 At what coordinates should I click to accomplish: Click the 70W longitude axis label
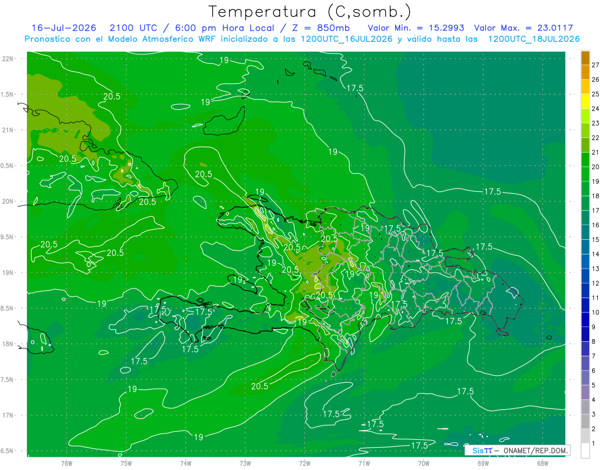(x=424, y=463)
